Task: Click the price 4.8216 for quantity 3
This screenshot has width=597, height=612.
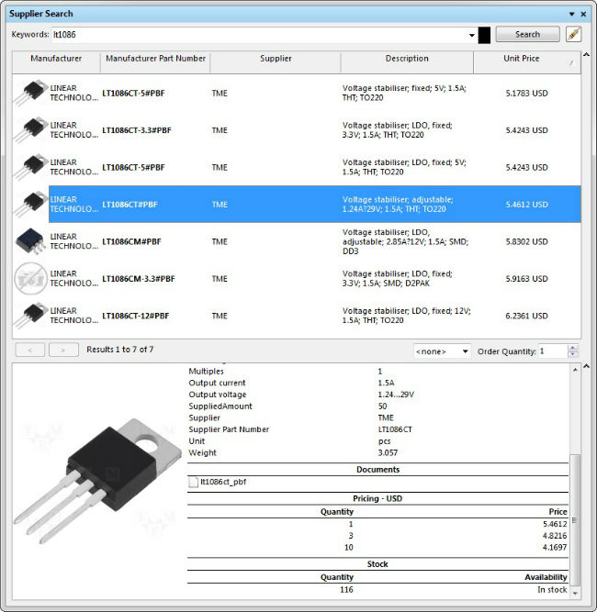Action: 555,536
